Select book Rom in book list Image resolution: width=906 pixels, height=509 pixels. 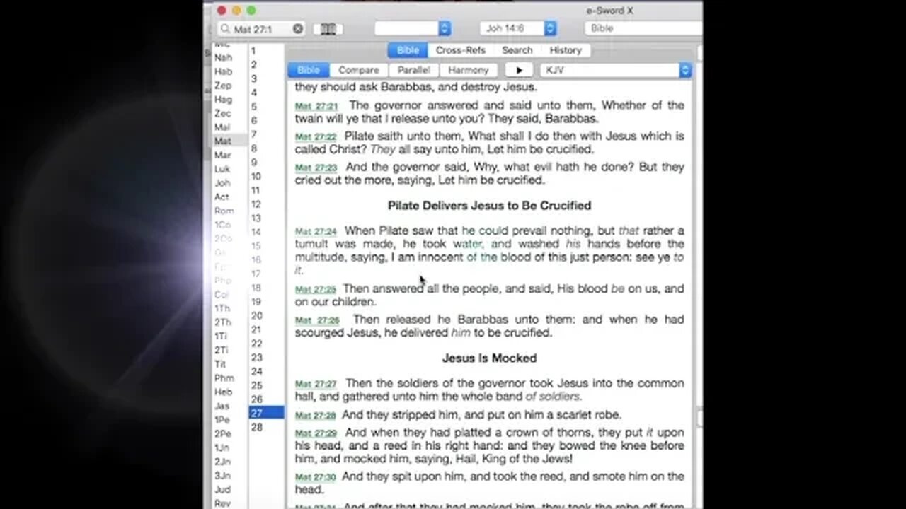point(224,211)
